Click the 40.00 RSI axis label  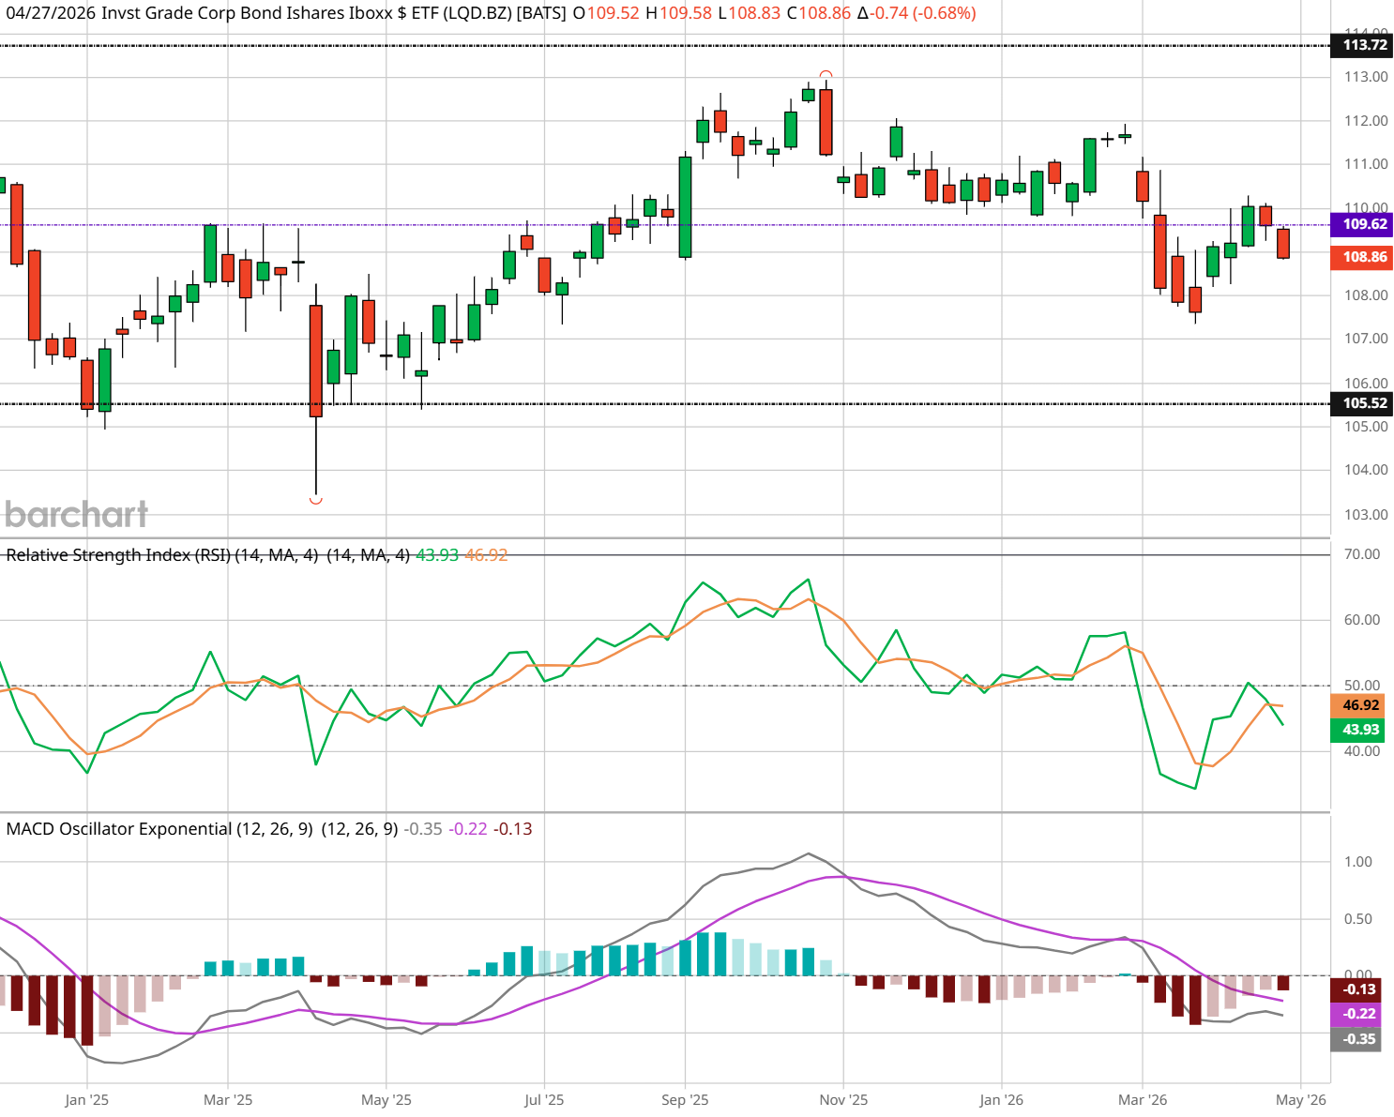click(x=1362, y=751)
